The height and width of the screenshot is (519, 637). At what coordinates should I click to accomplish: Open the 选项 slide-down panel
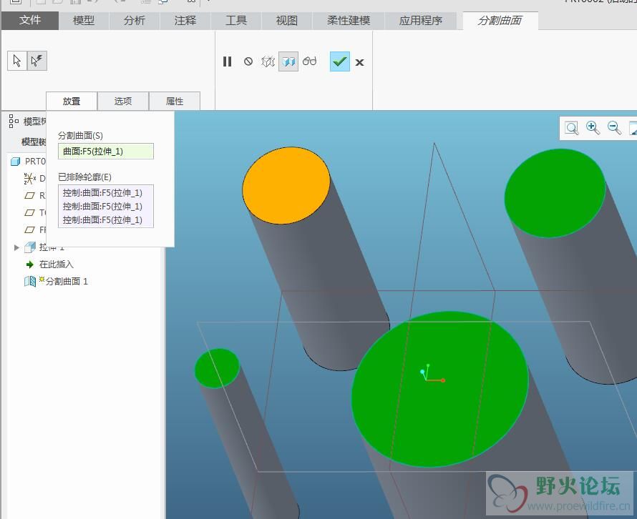(123, 101)
